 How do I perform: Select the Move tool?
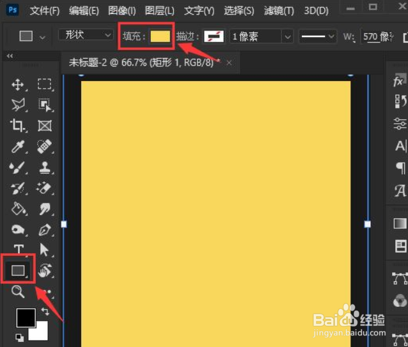coord(18,85)
